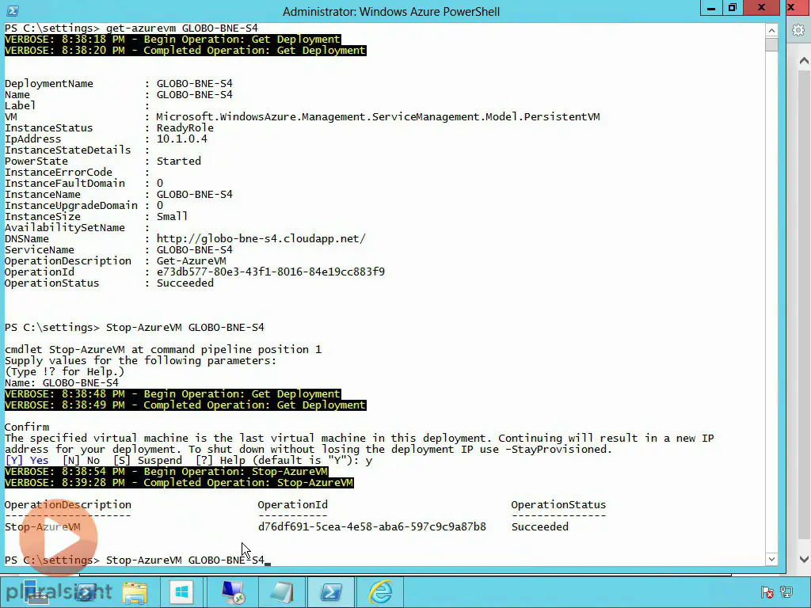Click the 8:38:18 PM Begin Operation verbose line
Screen dimensions: 811x608
pyautogui.click(x=173, y=40)
